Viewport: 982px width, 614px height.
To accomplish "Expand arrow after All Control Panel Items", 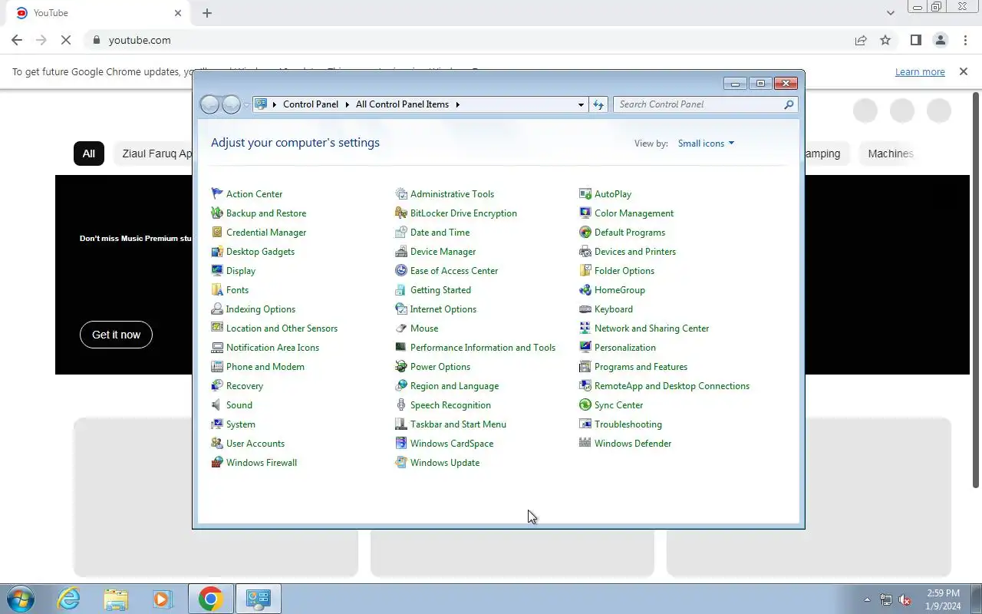I will coord(458,104).
